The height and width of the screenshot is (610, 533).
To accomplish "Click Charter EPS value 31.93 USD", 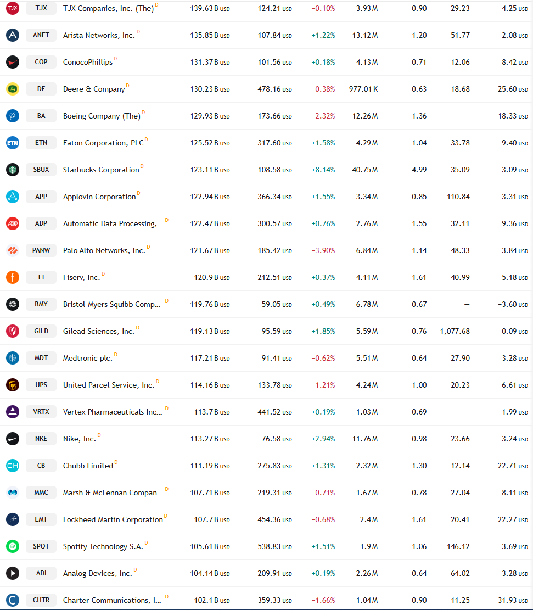I will (x=513, y=600).
